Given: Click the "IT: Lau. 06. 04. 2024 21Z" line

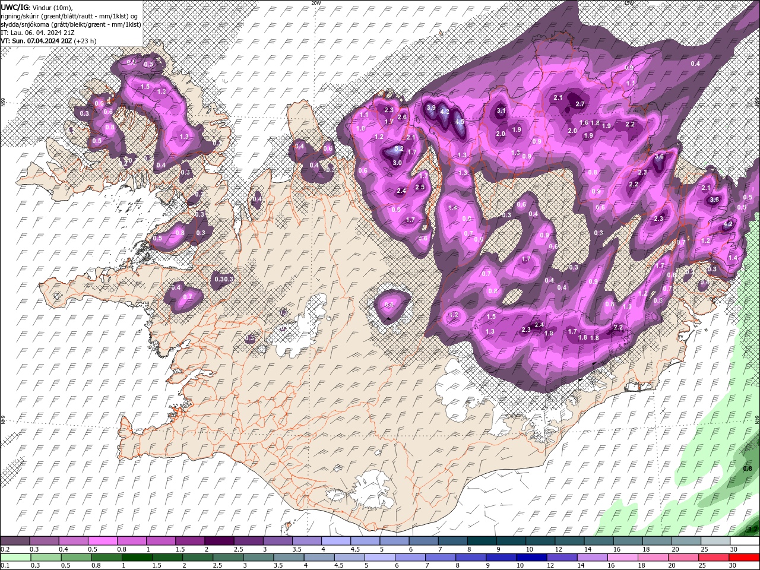Looking at the screenshot, I should click(38, 33).
